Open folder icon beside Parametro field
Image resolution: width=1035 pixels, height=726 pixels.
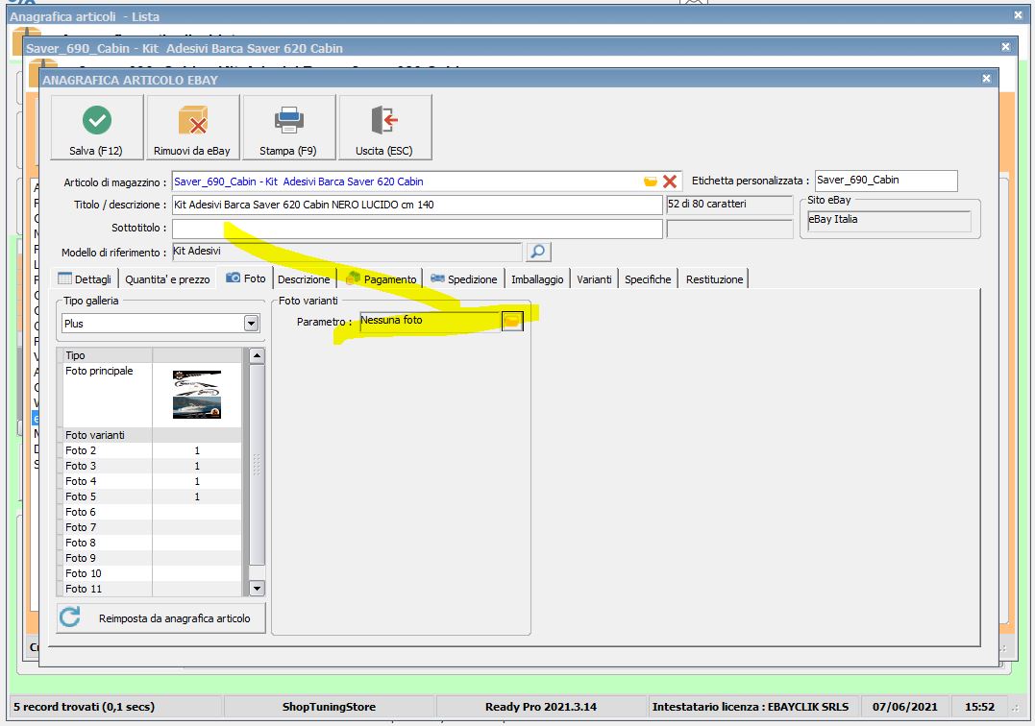tap(512, 321)
